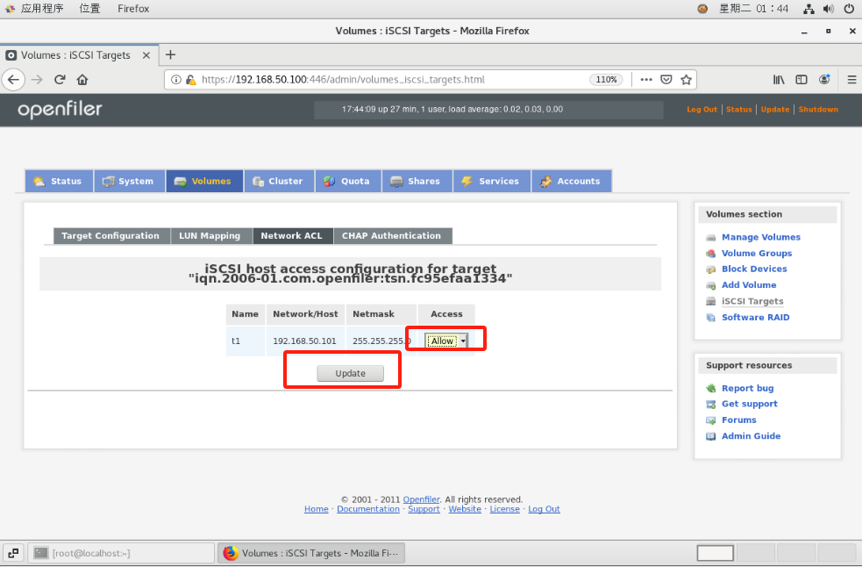The height and width of the screenshot is (567, 862).
Task: Click Shutdown link in the header
Action: [818, 110]
